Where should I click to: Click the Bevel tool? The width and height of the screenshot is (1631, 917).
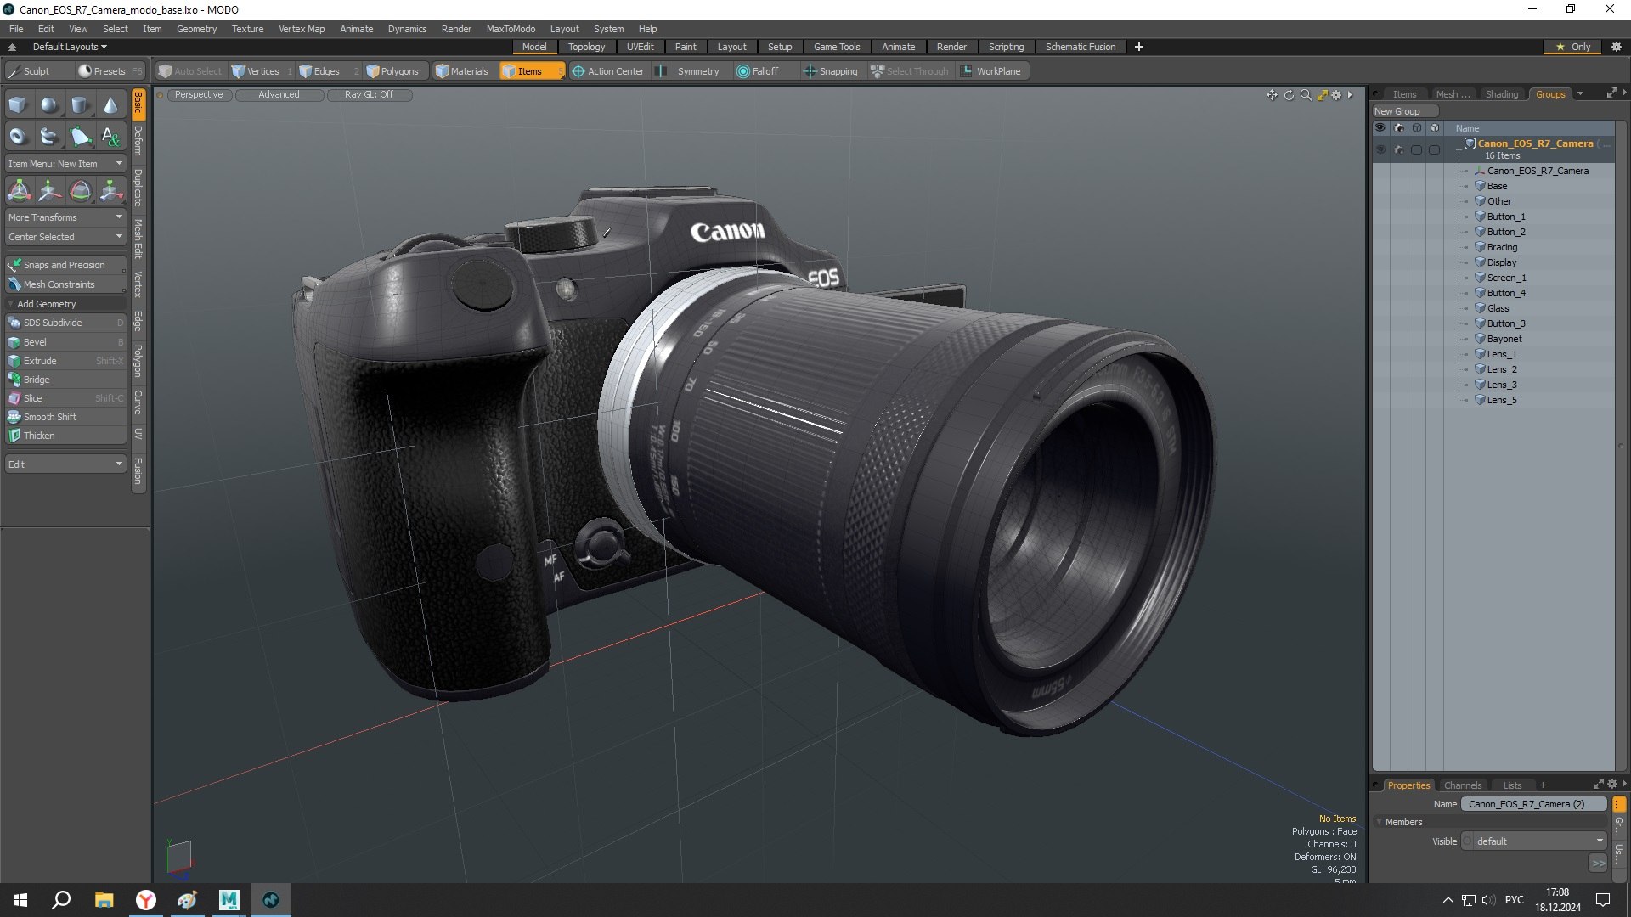pyautogui.click(x=65, y=342)
